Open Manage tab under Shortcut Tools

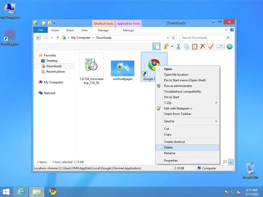tap(103, 30)
